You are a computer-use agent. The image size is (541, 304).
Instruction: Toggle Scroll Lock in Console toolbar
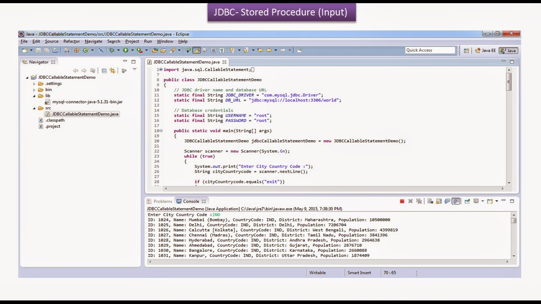coord(439,201)
